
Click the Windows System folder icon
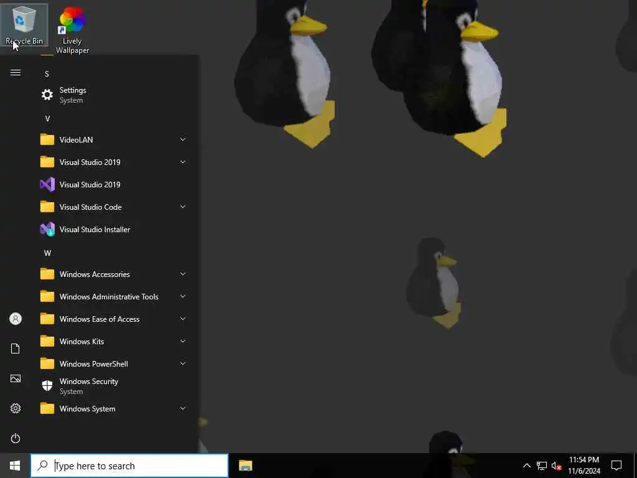(x=47, y=408)
